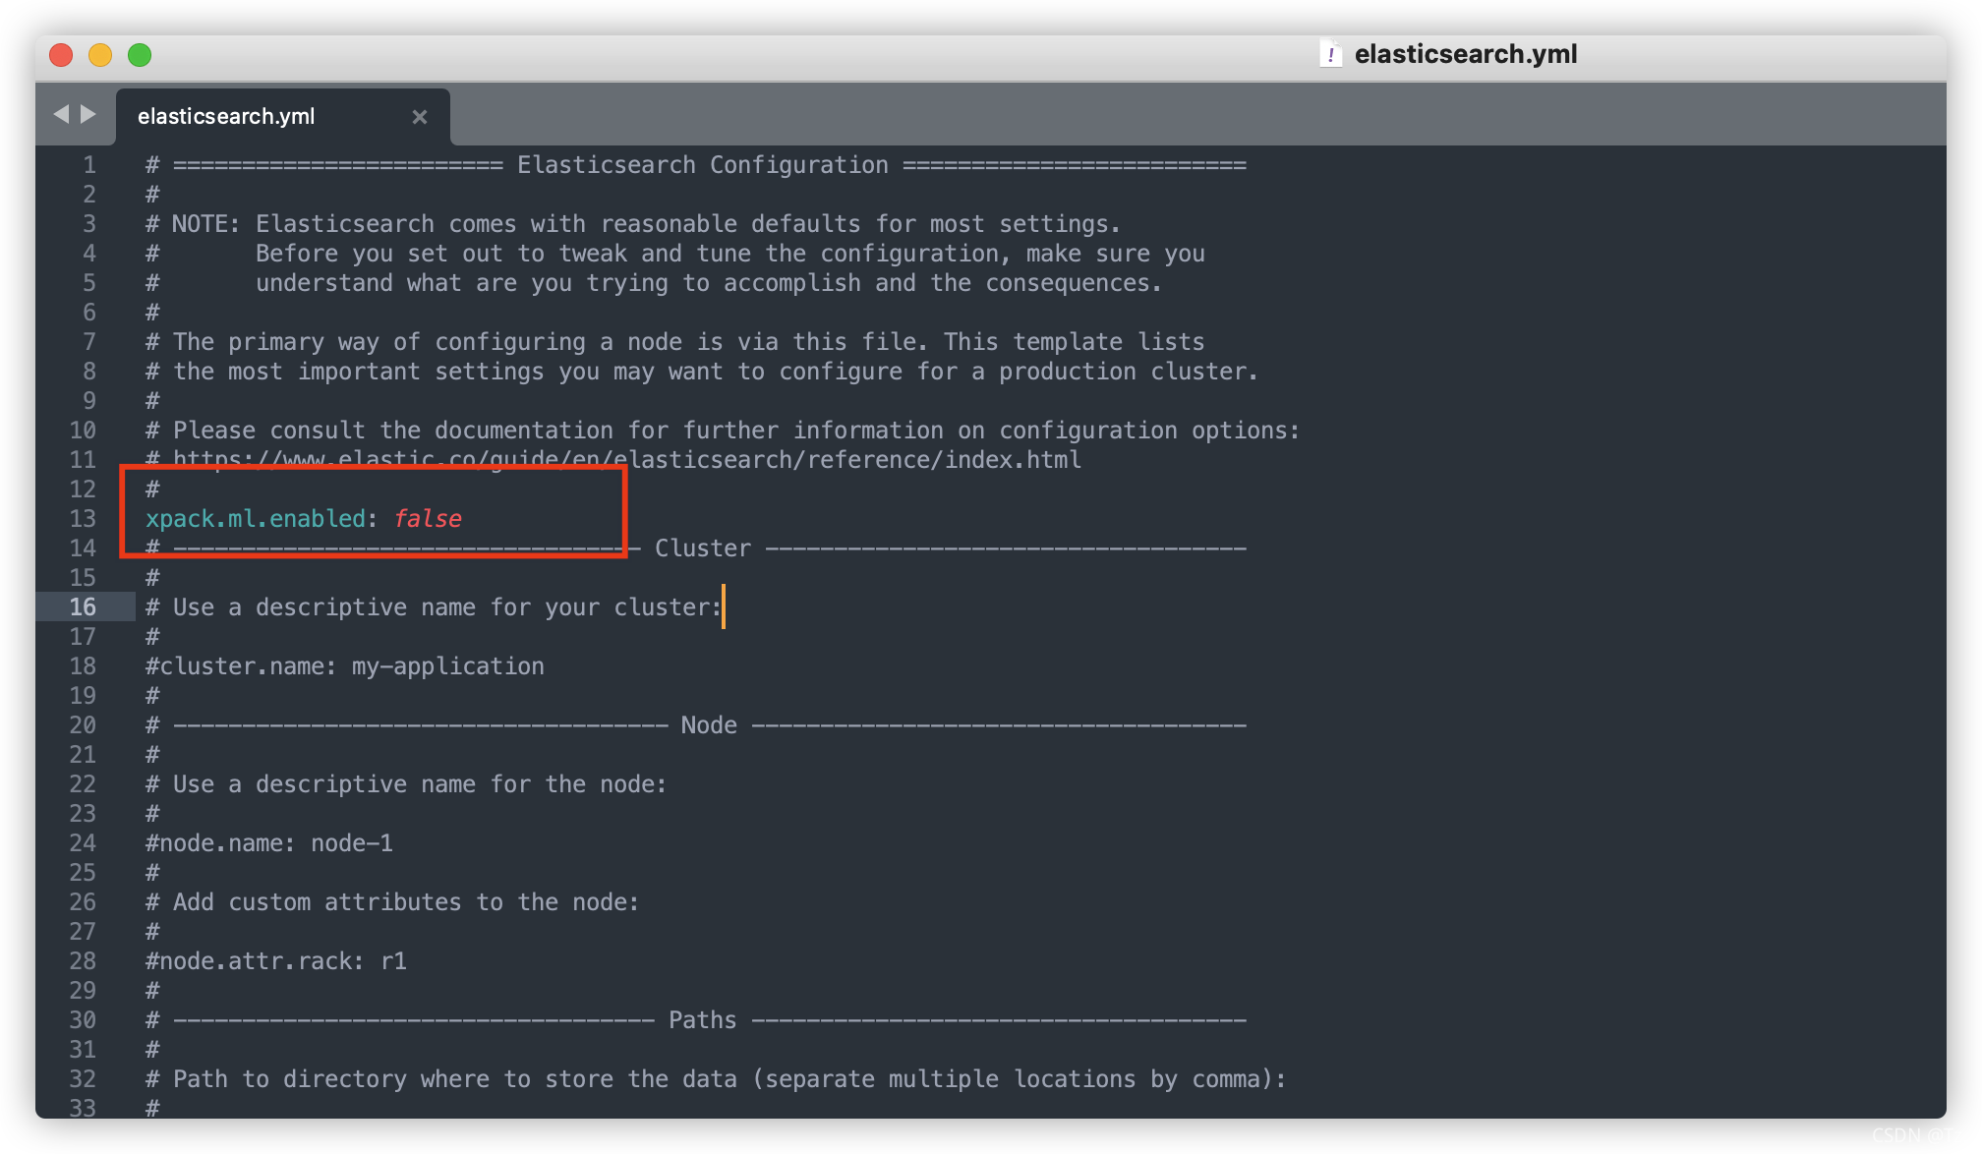Click line number 33 in the gutter
This screenshot has width=1982, height=1154.
click(83, 1107)
